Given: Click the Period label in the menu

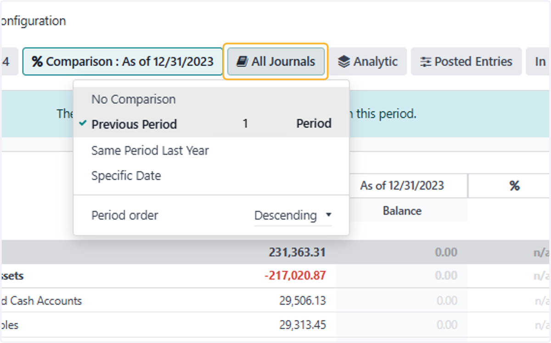Looking at the screenshot, I should pos(314,124).
